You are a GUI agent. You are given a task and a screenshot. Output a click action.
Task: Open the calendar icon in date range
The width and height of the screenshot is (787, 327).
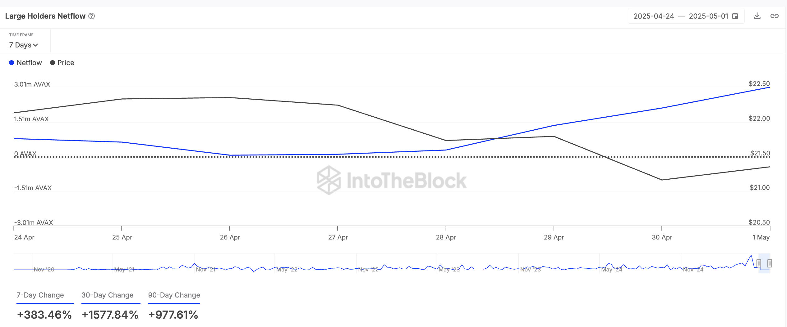tap(735, 16)
